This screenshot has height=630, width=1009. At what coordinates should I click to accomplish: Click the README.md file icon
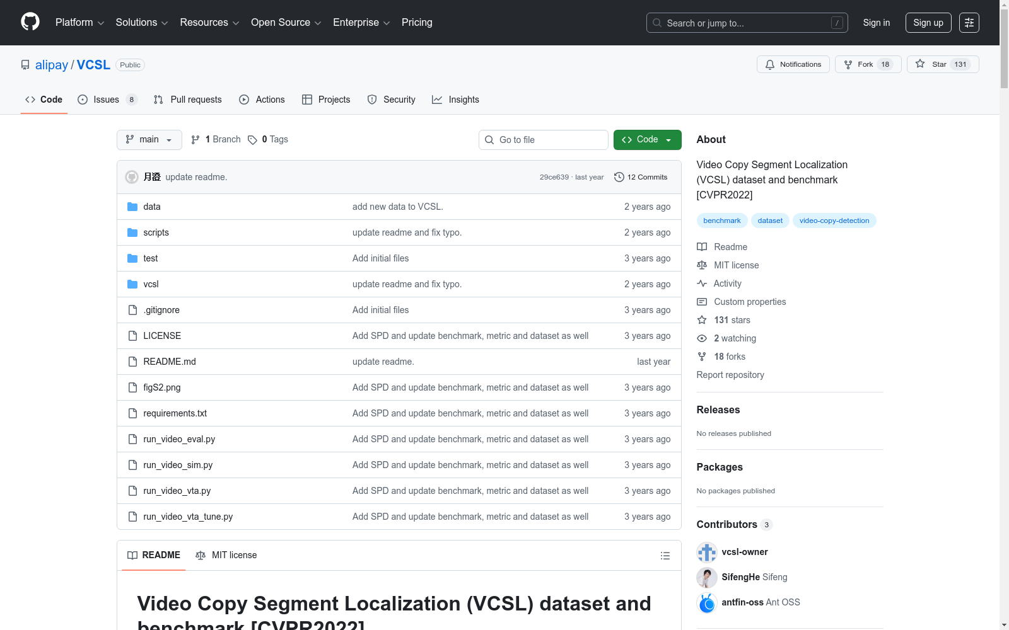(x=132, y=362)
